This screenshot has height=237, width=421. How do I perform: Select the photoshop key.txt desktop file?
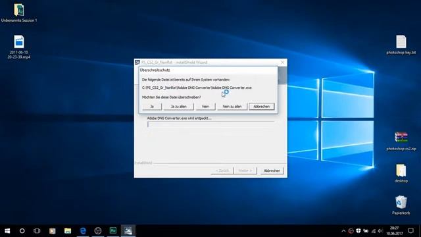point(401,45)
